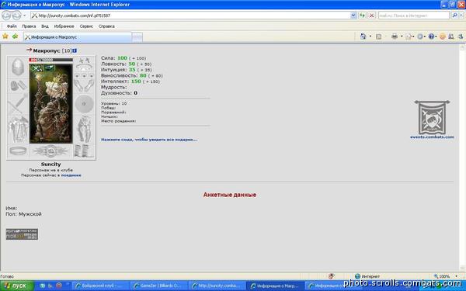Open the Справка menu
The height and width of the screenshot is (291, 466).
(106, 26)
